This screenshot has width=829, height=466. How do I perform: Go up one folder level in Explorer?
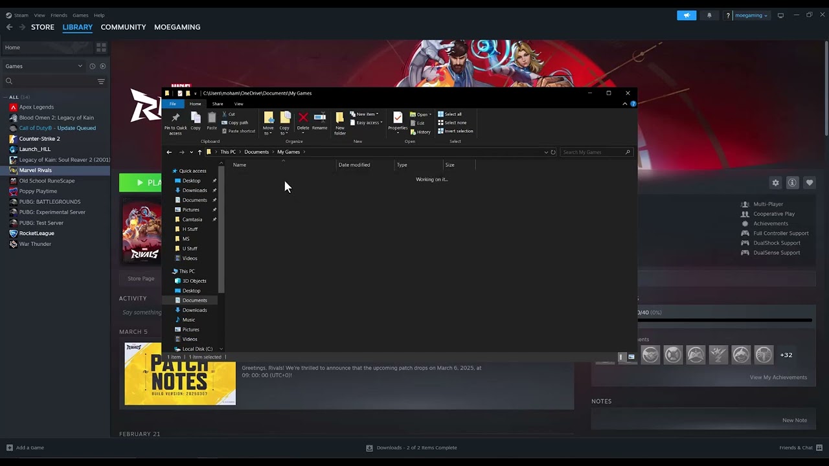click(x=199, y=152)
